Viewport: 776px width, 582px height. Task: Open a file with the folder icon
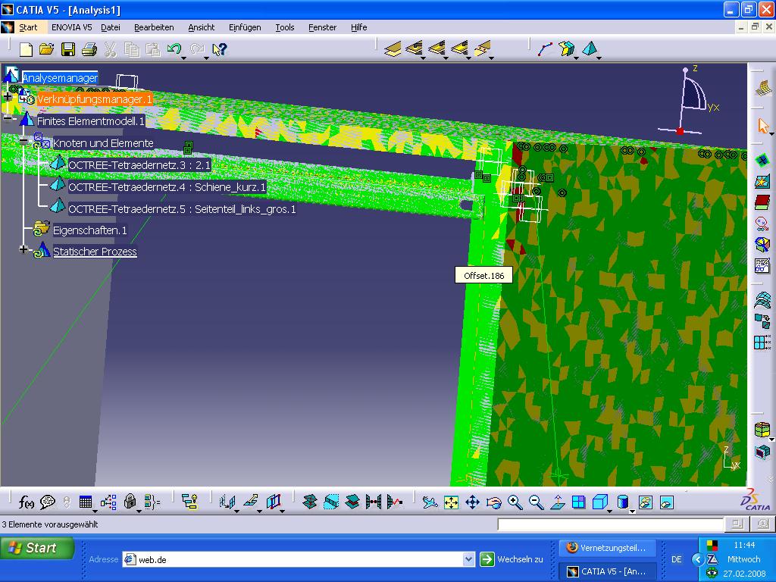[46, 49]
